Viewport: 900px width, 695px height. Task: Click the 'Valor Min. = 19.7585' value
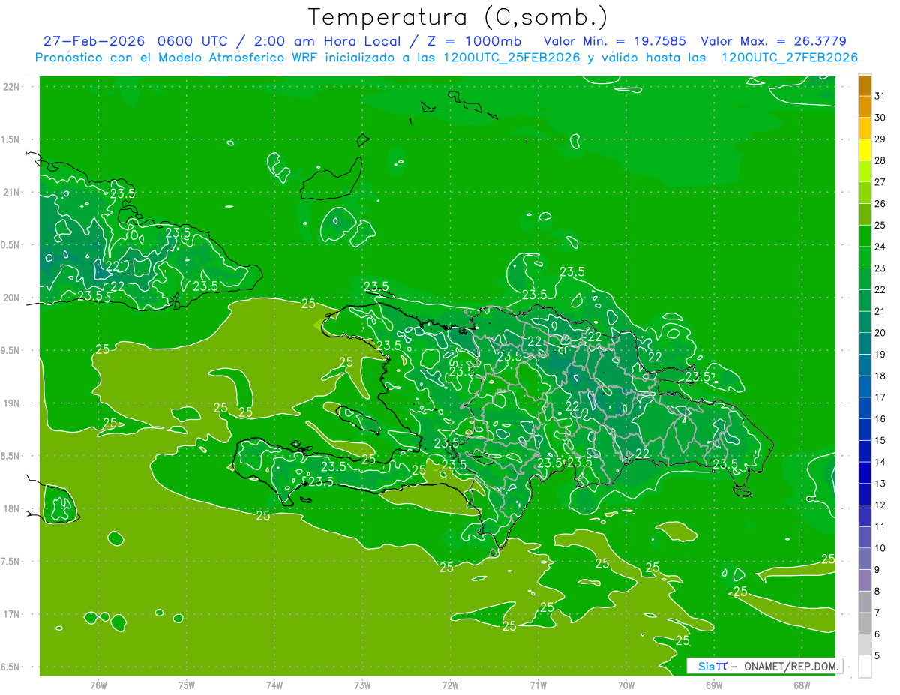coord(614,41)
